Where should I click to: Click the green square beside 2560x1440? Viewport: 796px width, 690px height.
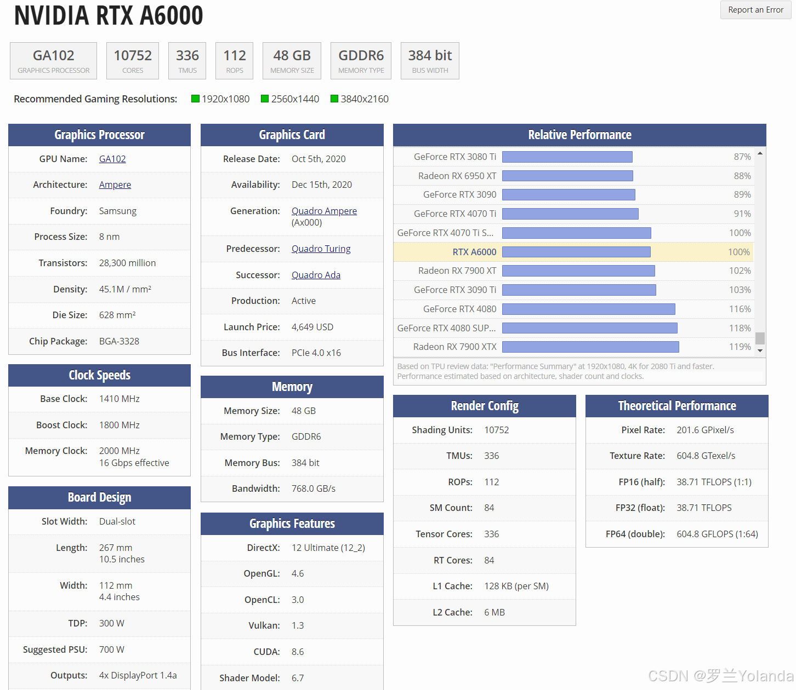point(265,99)
